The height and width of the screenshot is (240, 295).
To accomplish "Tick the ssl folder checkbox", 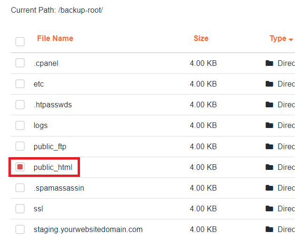I will point(20,208).
